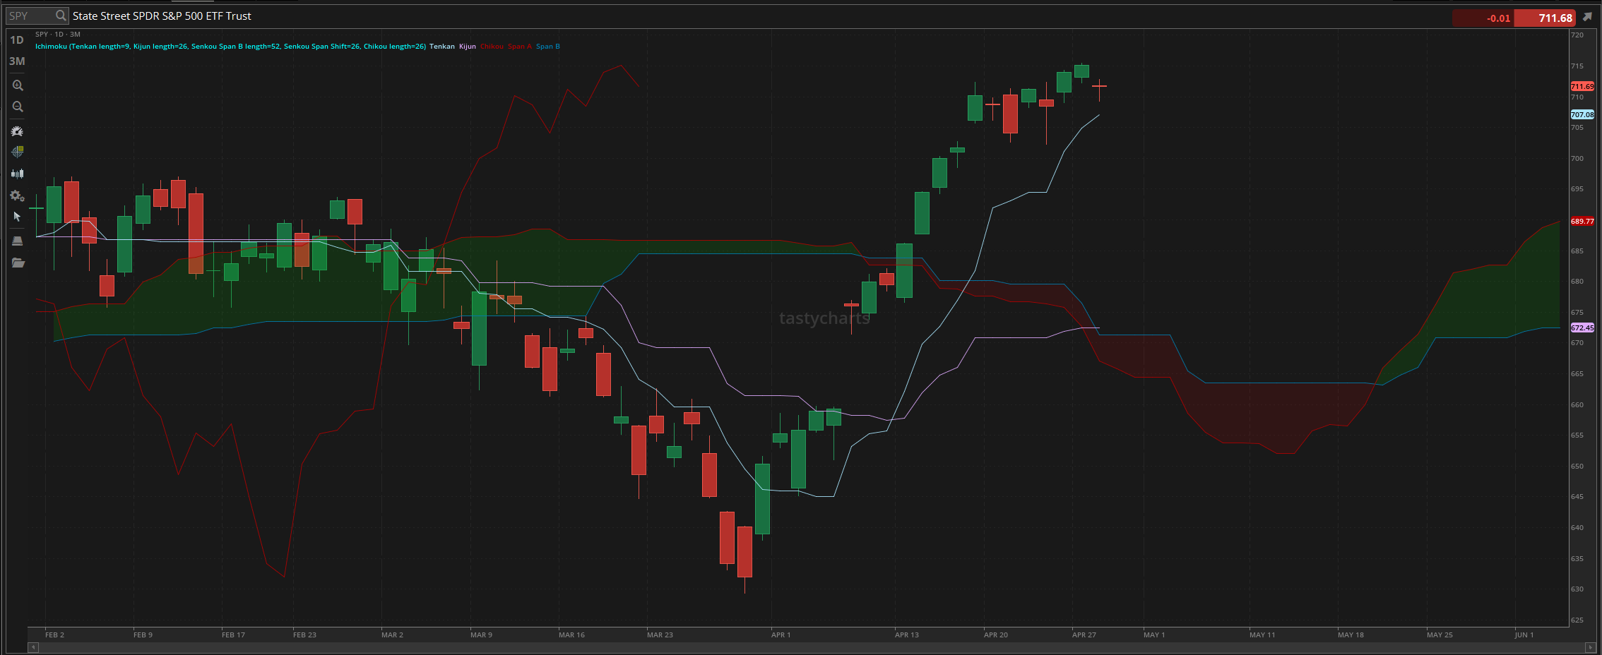The image size is (1602, 655).
Task: Open chart settings gears icon
Action: click(x=18, y=196)
